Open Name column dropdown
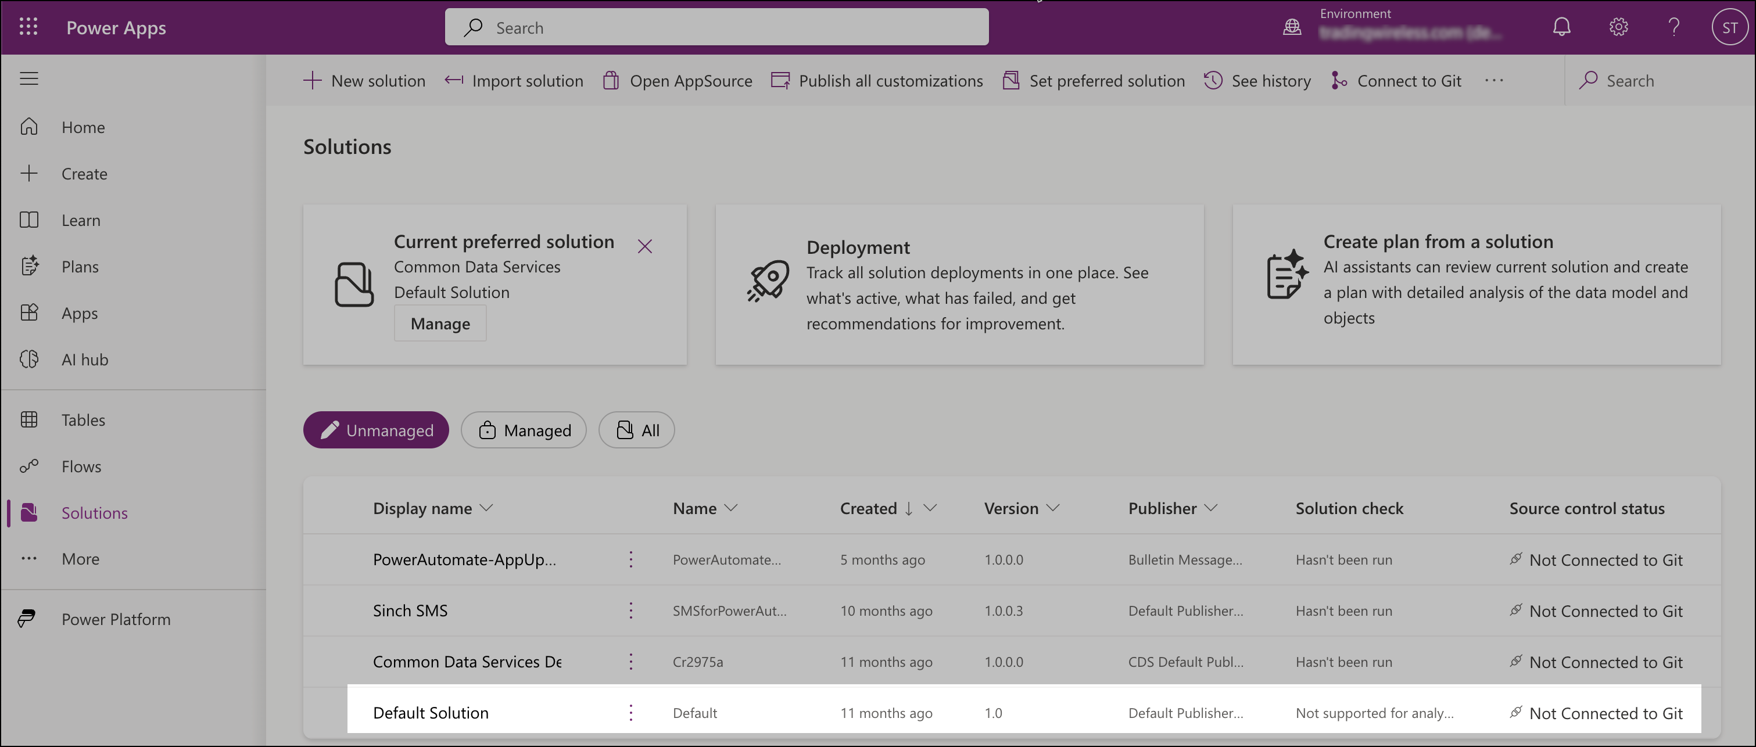This screenshot has height=747, width=1756. click(x=731, y=508)
